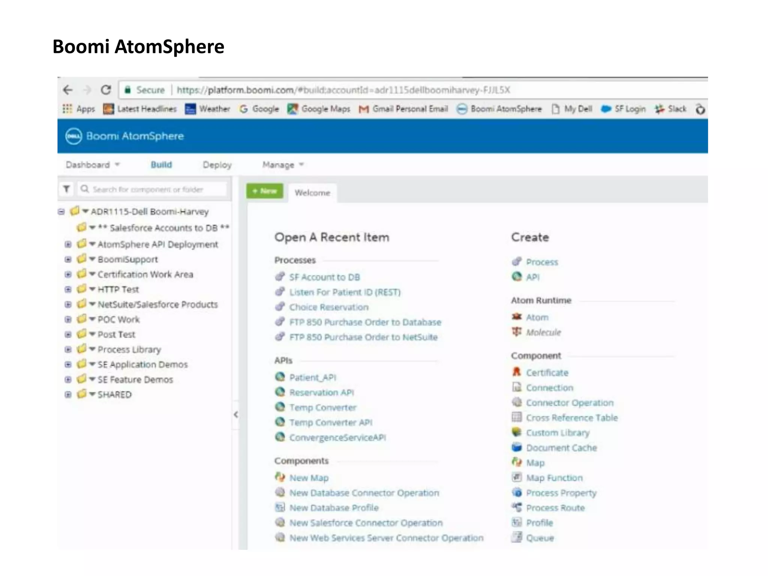This screenshot has width=768, height=576.
Task: Click the Molecule runtime icon
Action: click(x=517, y=332)
